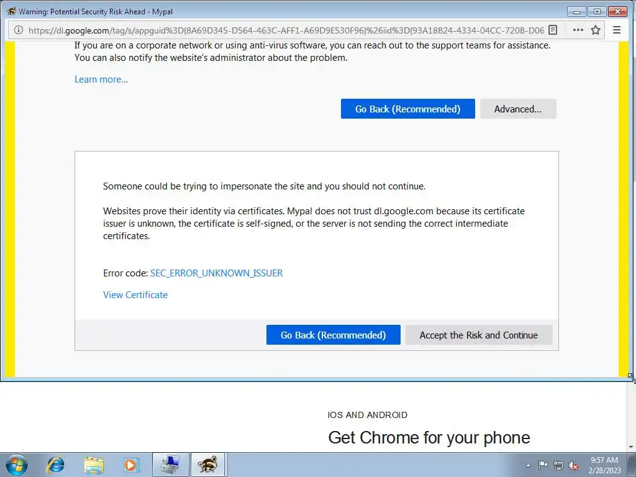Open the Mypal hamburger menu
The height and width of the screenshot is (477, 636).
617,30
